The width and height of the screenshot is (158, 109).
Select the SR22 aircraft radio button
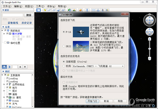click(x=64, y=46)
